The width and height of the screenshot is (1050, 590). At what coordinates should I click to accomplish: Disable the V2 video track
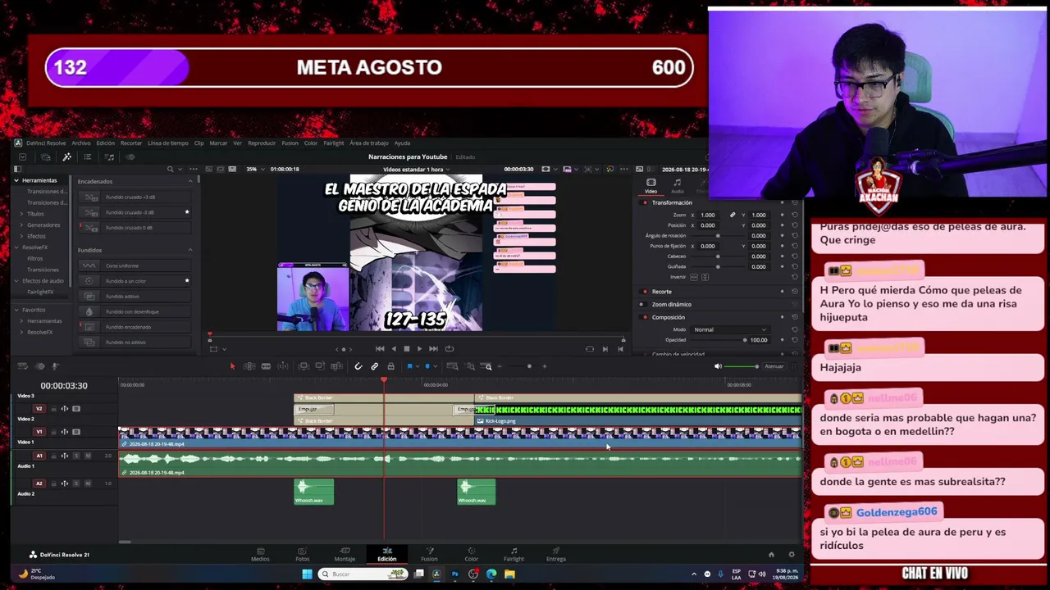click(x=76, y=408)
